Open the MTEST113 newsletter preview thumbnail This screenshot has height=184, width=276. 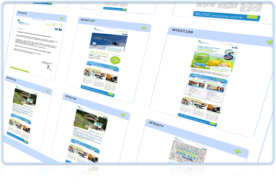point(21,114)
